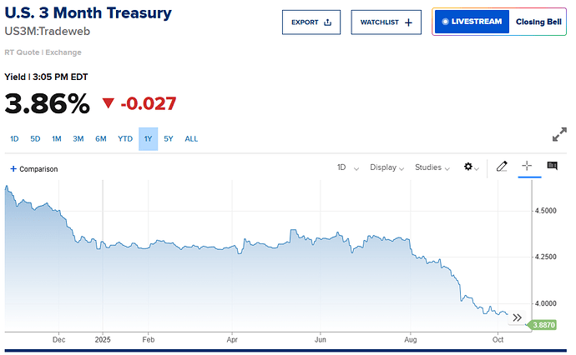This screenshot has width=576, height=355.
Task: Expand chart to fullscreen
Action: 560,135
